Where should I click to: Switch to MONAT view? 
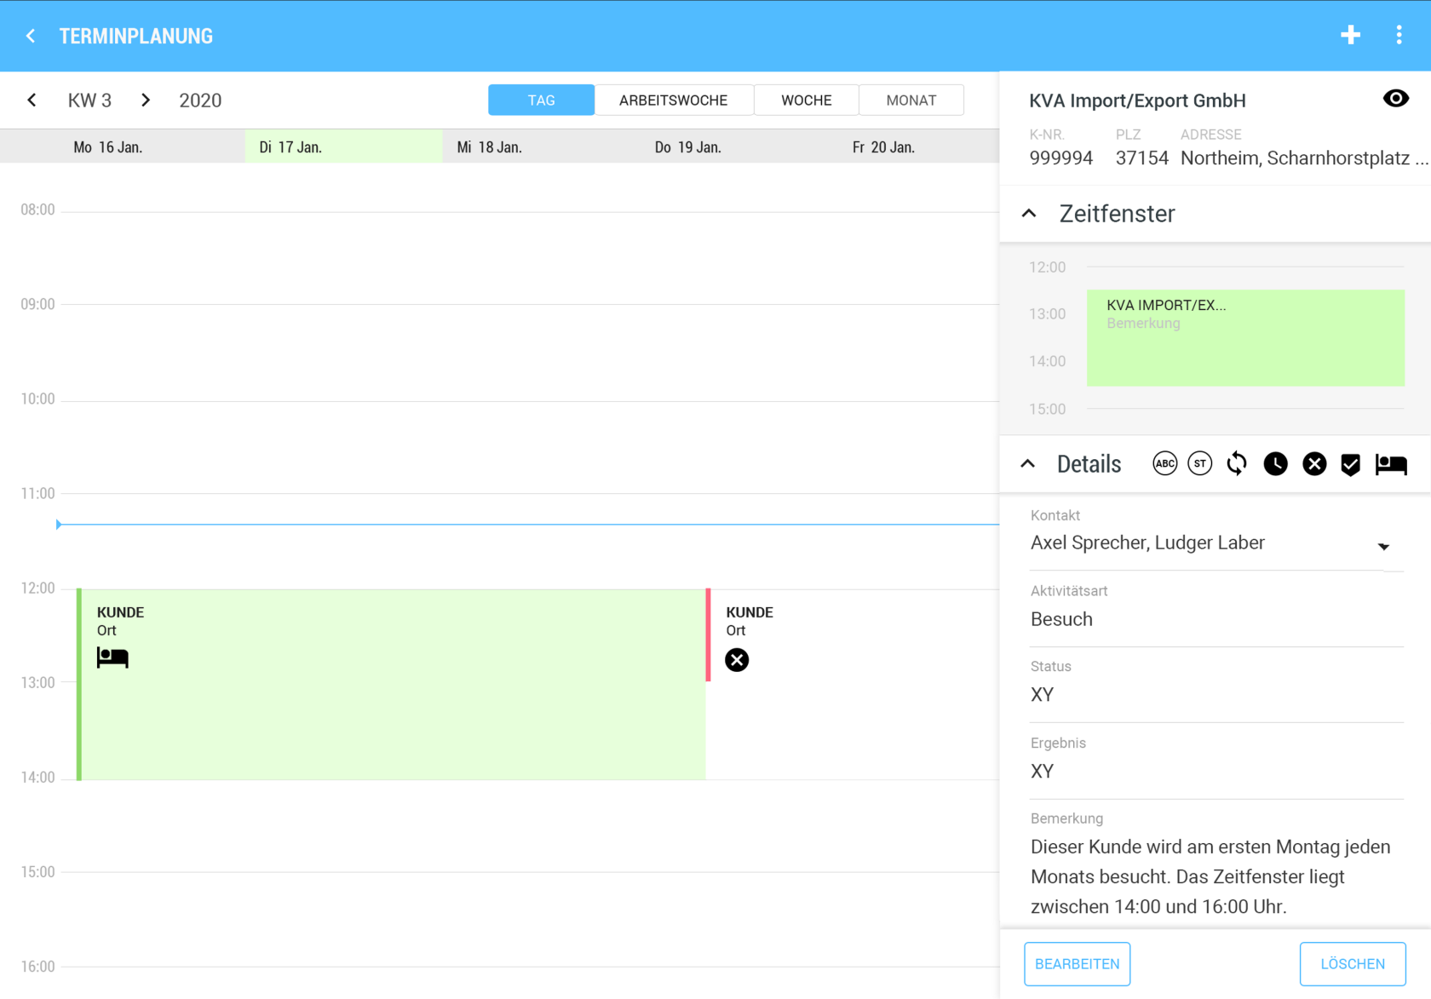(911, 100)
